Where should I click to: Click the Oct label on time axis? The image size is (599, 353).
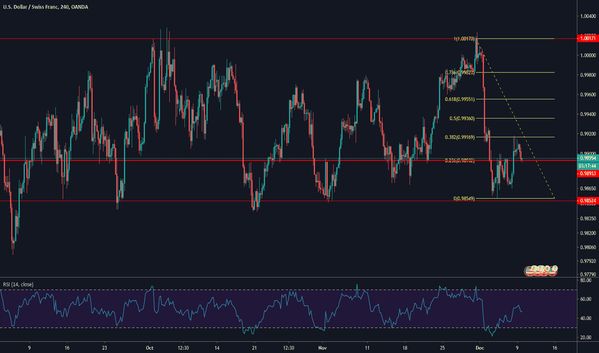tap(150, 348)
